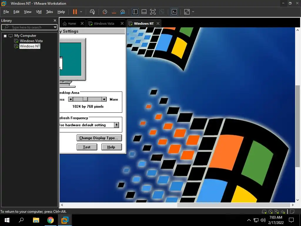
Task: Open the View menu
Action: point(28,12)
